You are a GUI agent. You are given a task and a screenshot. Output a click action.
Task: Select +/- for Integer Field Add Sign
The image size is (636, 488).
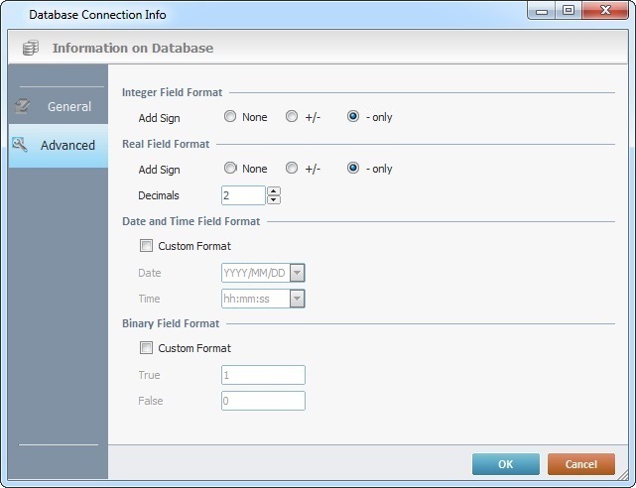point(292,117)
